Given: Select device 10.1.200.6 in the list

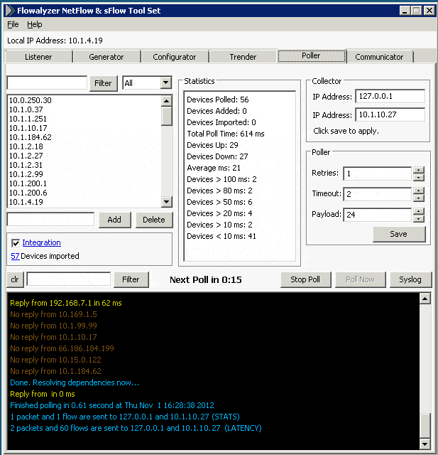Looking at the screenshot, I should click(x=84, y=193).
